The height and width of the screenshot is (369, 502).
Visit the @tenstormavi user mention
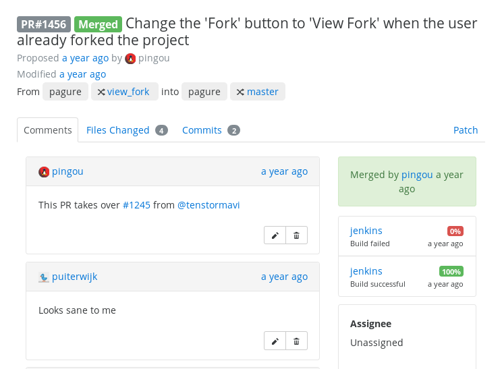208,205
